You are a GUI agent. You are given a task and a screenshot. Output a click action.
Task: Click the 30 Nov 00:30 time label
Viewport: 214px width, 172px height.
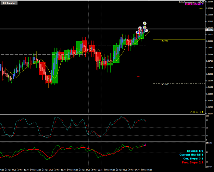click(x=109, y=170)
